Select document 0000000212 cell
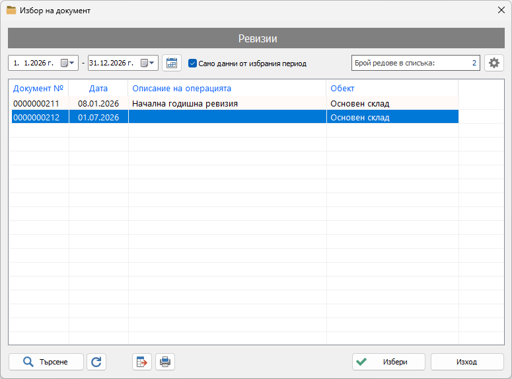Image resolution: width=512 pixels, height=379 pixels. pos(40,117)
